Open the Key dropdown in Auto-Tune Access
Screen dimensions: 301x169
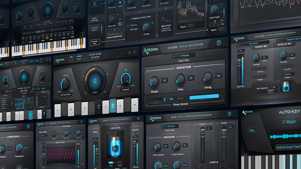point(72,60)
